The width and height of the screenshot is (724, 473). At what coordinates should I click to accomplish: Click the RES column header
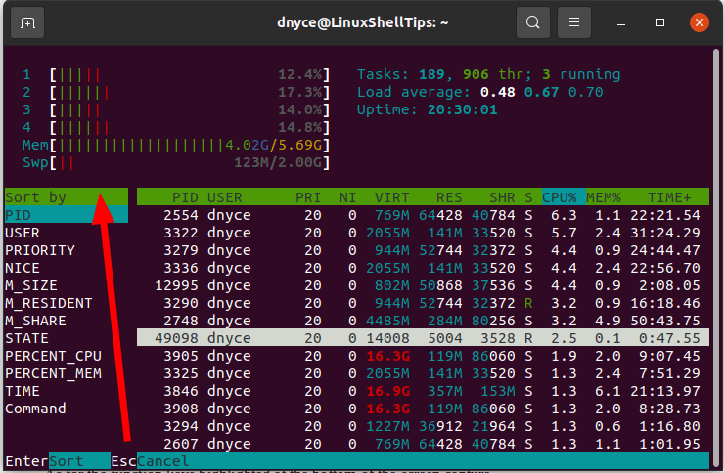(449, 197)
